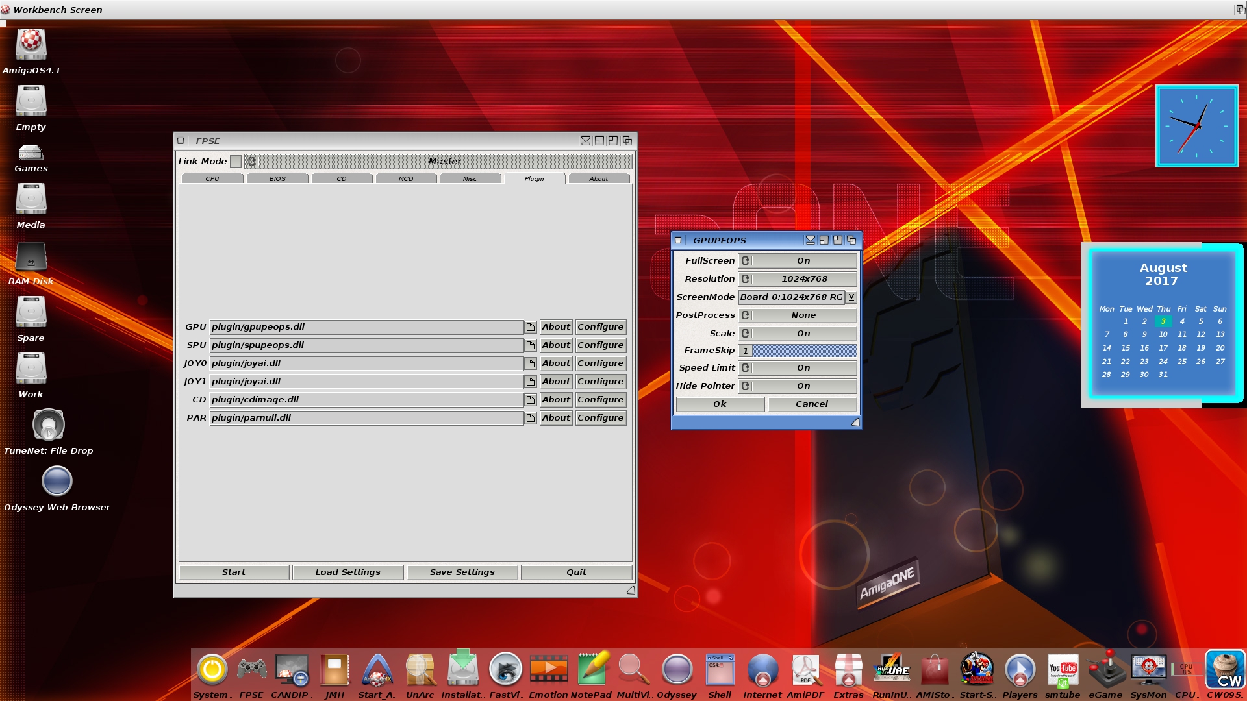Viewport: 1247px width, 701px height.
Task: Open Installation dock icon
Action: tap(462, 669)
